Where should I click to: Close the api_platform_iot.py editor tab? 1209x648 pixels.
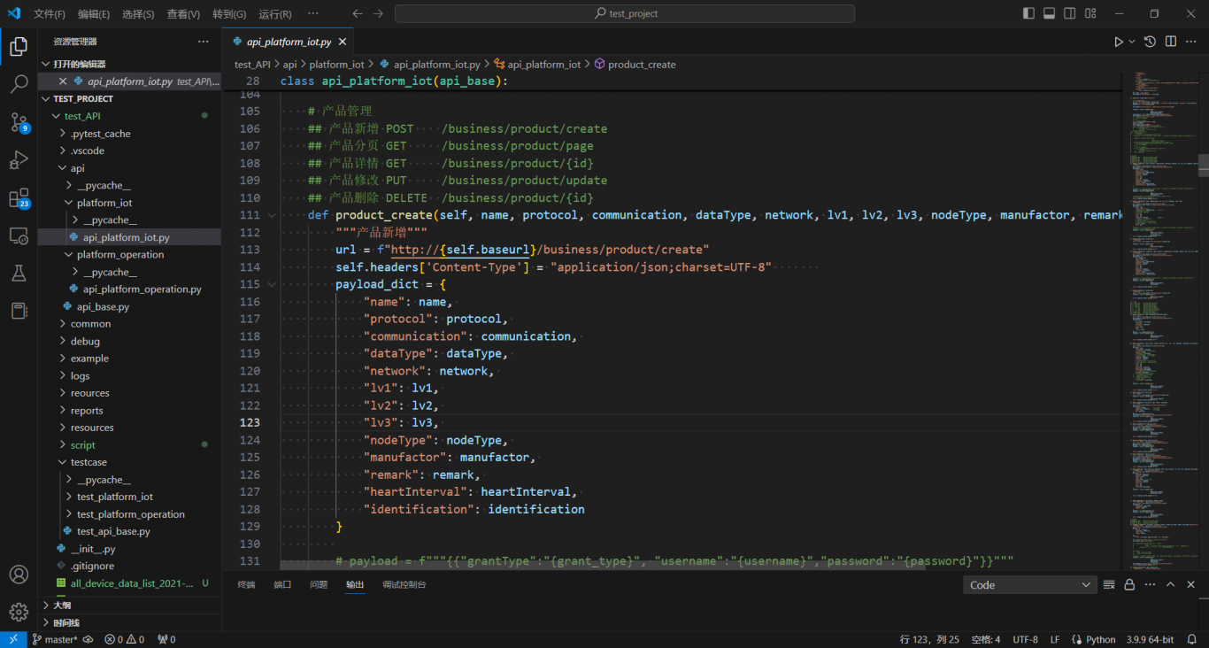(x=343, y=42)
